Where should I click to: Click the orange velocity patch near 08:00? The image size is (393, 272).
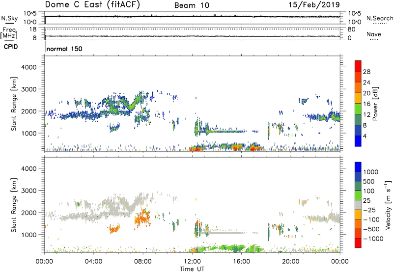coord(142,218)
